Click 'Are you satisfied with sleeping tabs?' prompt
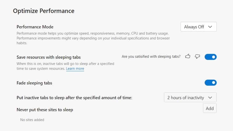The image size is (233, 131). pos(151,56)
